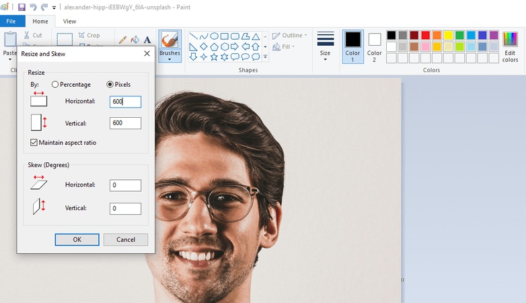
Task: Pick the Five-point star shape
Action: (x=214, y=57)
